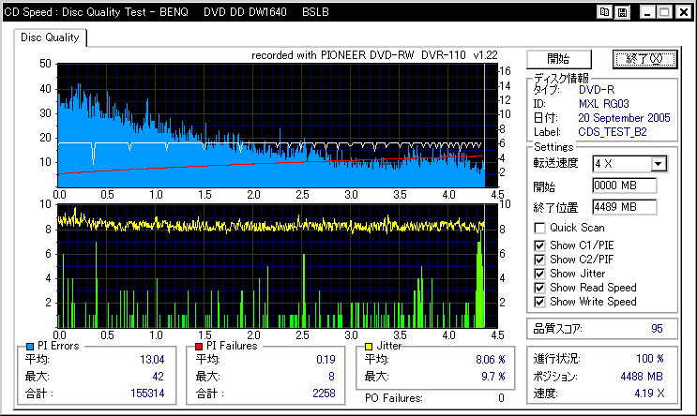The width and height of the screenshot is (697, 416).
Task: Toggle Show Jitter checkbox
Action: point(539,274)
